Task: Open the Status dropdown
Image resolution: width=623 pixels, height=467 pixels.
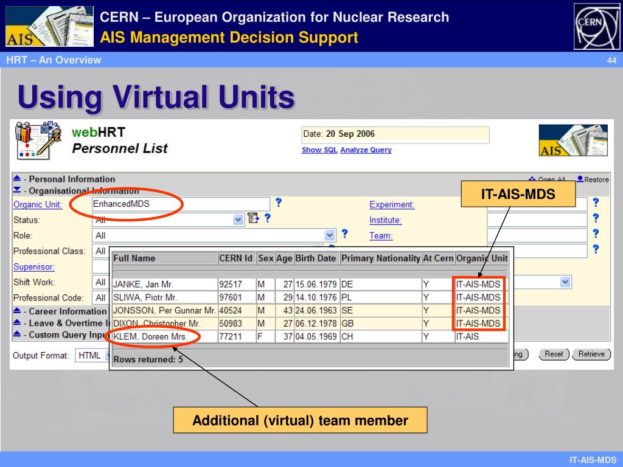Action: click(x=238, y=220)
